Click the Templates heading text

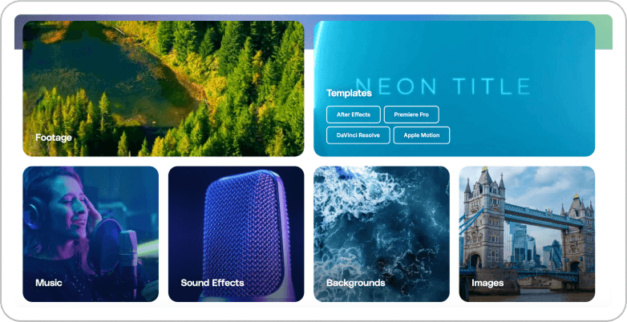pos(349,93)
